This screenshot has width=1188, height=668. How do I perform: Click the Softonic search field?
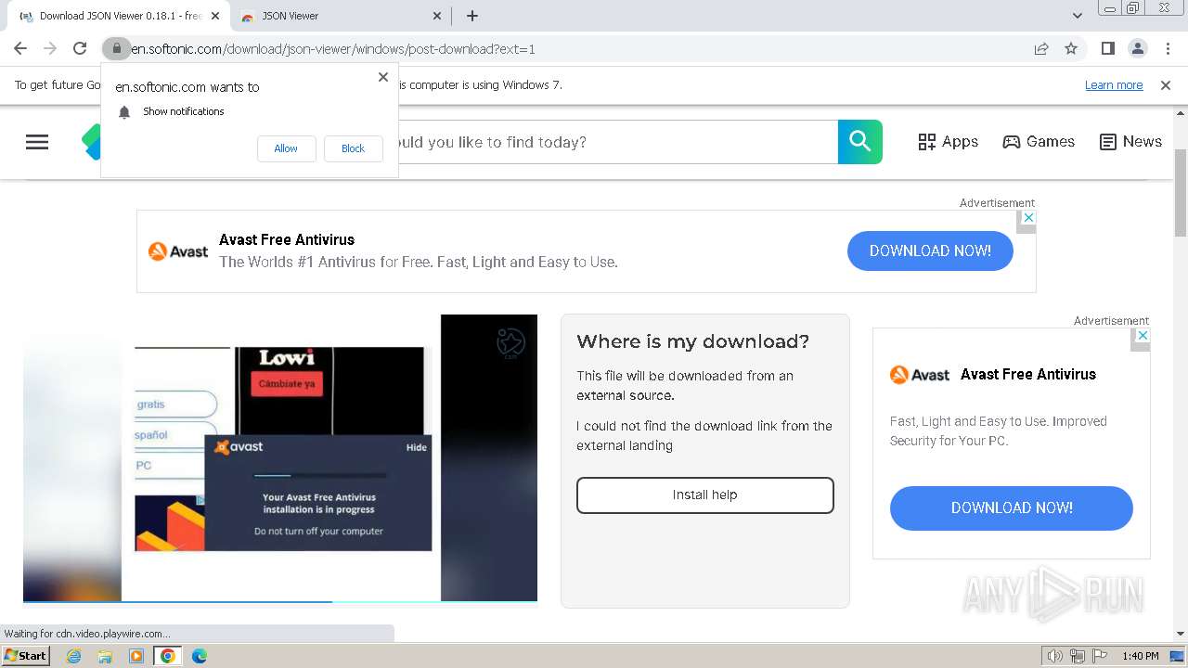(x=617, y=142)
